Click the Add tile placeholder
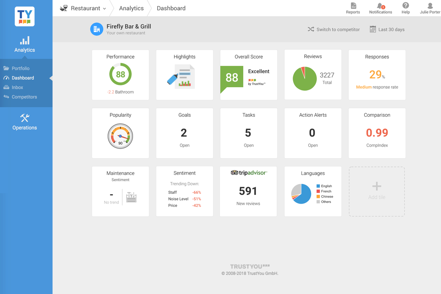Image resolution: width=441 pixels, height=294 pixels. pyautogui.click(x=377, y=191)
